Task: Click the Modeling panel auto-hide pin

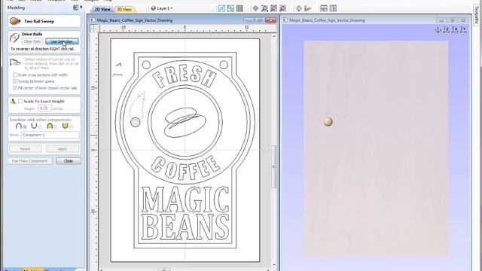Action: [x=81, y=8]
